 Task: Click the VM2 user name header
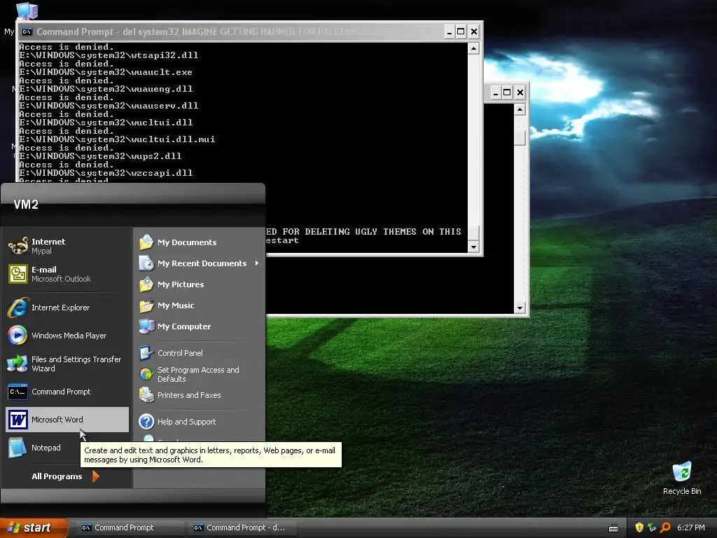point(26,205)
